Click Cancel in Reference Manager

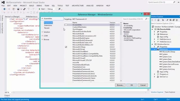pos(143,85)
